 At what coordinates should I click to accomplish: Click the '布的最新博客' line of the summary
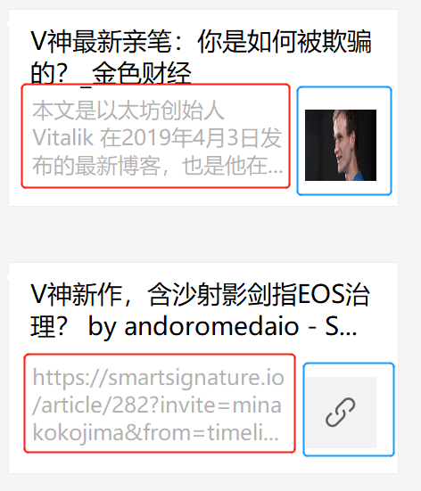point(96,166)
